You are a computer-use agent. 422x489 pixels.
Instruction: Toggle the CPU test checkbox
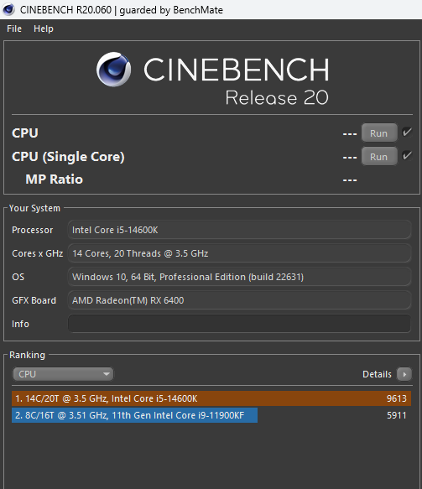coord(407,133)
